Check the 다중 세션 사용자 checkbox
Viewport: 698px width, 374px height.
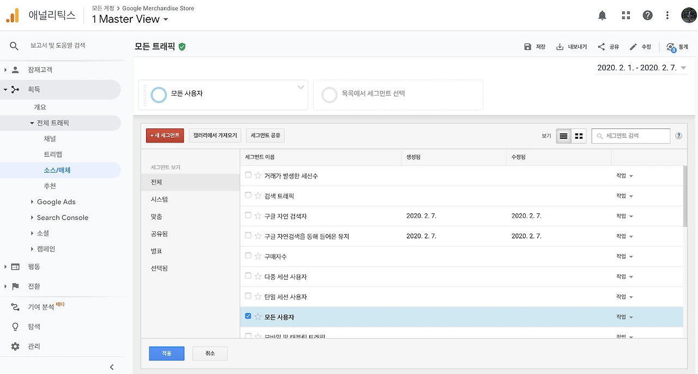(248, 276)
